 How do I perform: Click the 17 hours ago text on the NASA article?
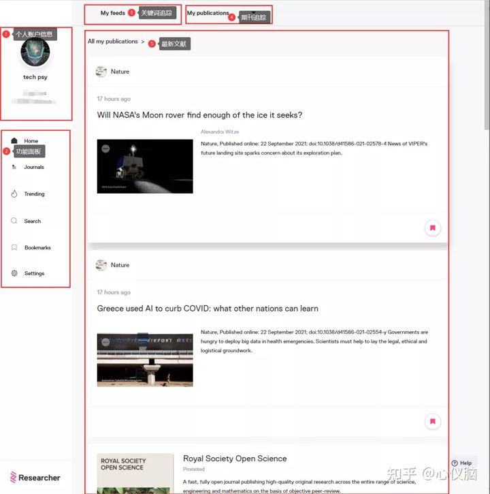(x=114, y=99)
